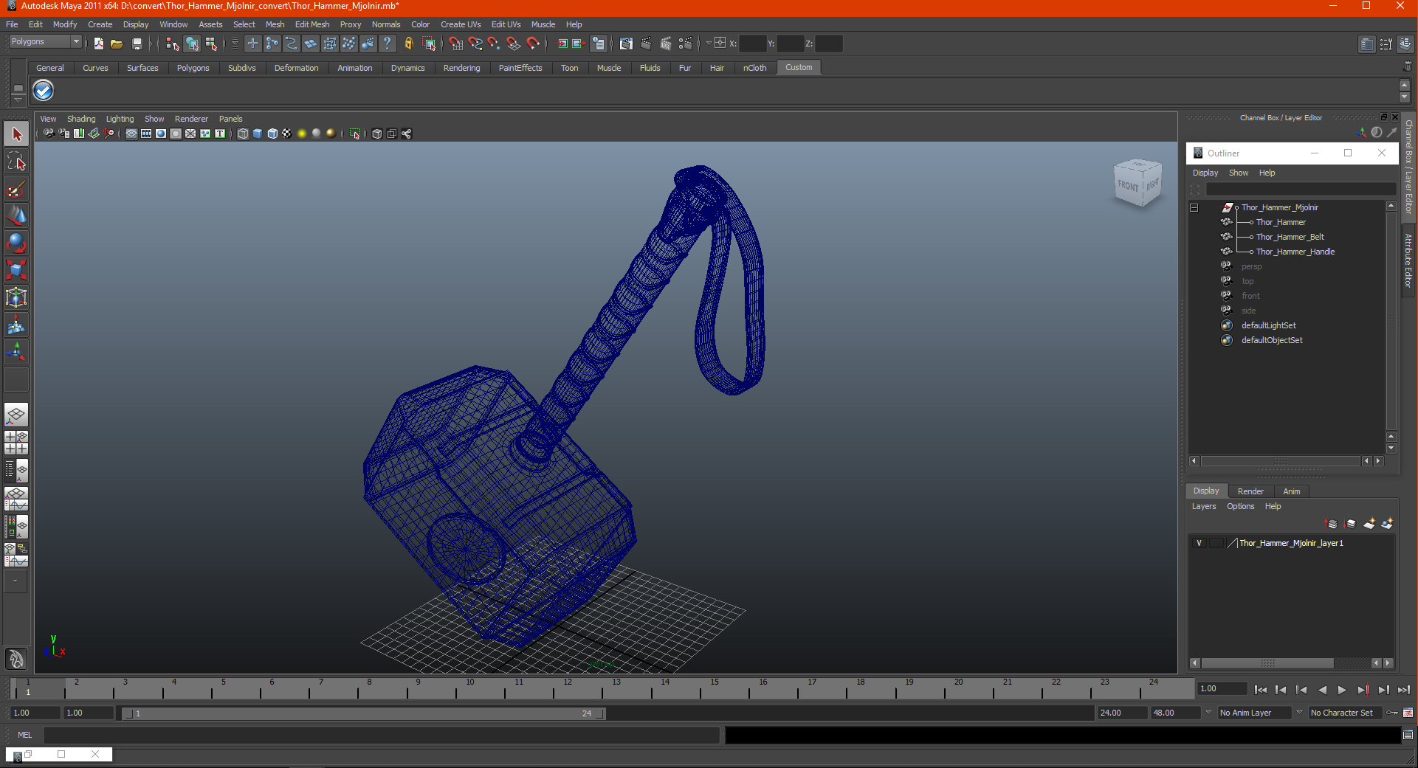Open the No Anim Layer dropdown arrow
This screenshot has height=768, width=1418.
pos(1208,713)
